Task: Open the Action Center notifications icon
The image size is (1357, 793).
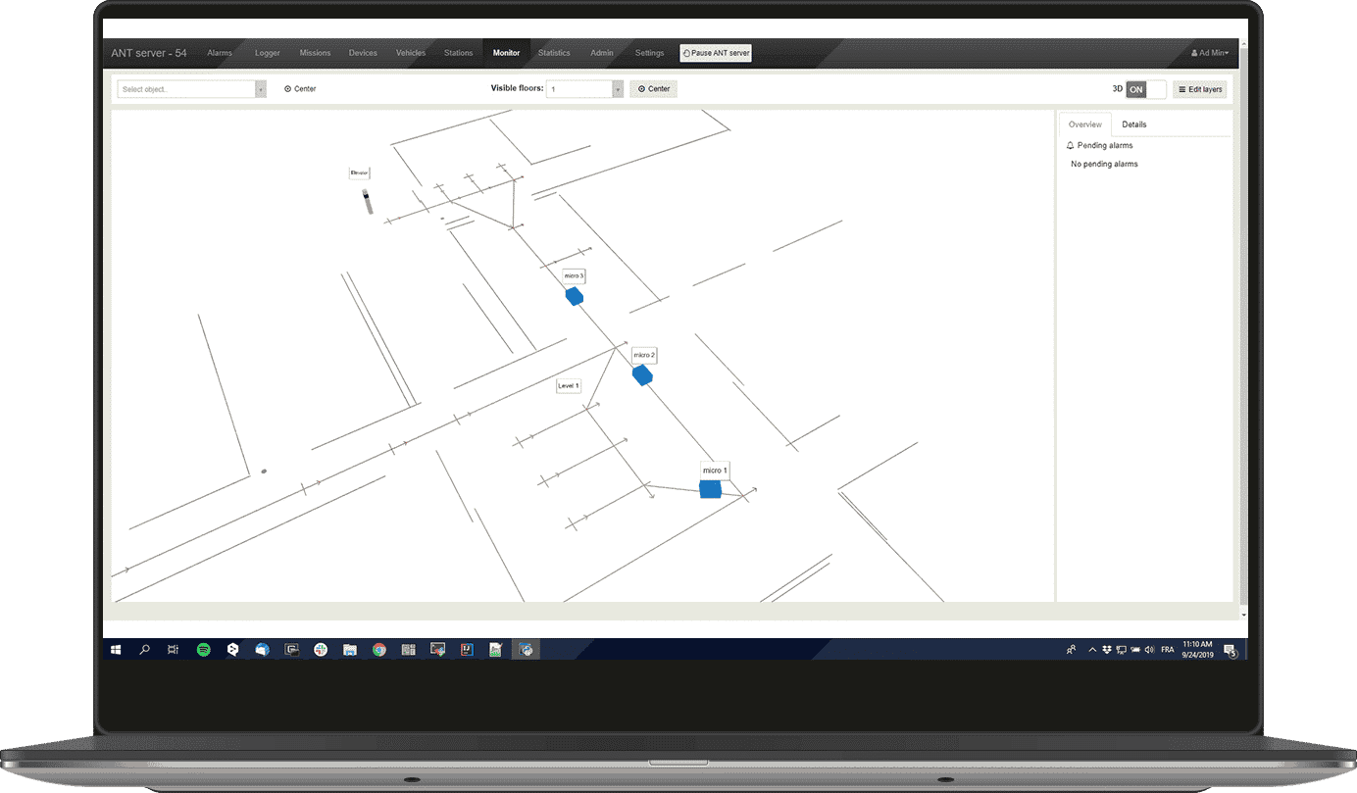Action: point(1230,650)
